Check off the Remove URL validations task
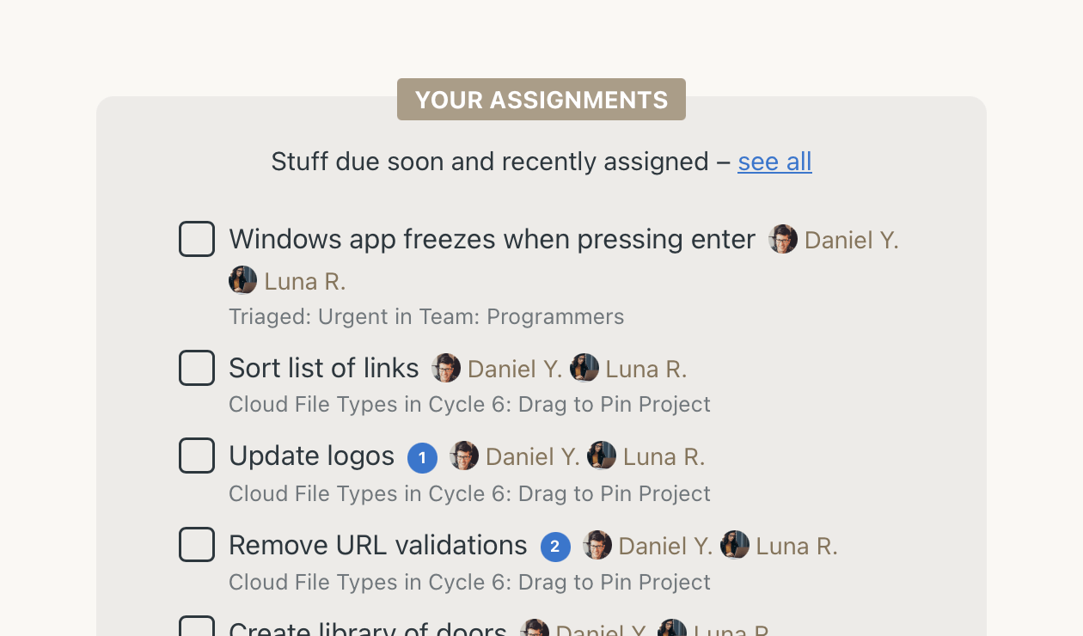 (197, 545)
